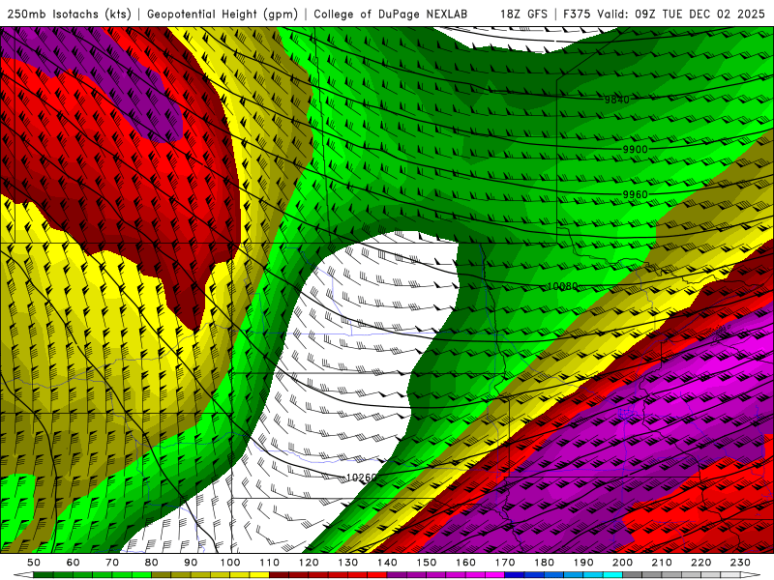The image size is (774, 580).
Task: Click the 10080 height contour label
Action: coord(562,286)
